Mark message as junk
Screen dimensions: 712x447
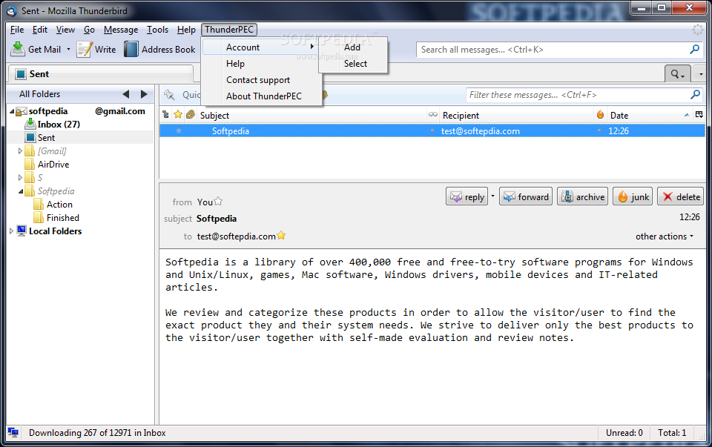tap(633, 196)
